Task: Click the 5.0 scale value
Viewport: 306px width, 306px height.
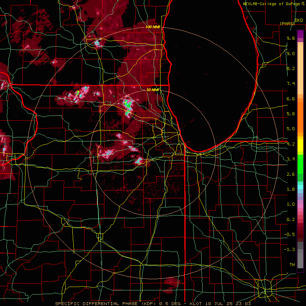Action: (x=291, y=129)
